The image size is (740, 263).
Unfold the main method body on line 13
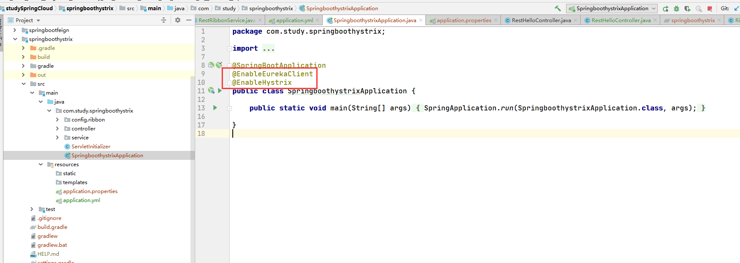tap(229, 108)
